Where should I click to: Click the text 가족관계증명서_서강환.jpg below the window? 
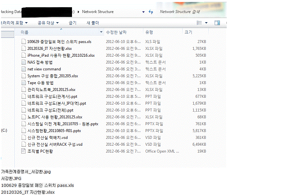click(x=26, y=172)
